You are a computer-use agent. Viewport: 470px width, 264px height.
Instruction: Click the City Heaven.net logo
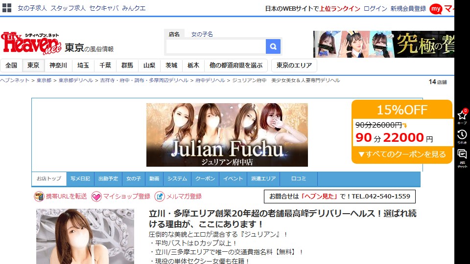(31, 44)
